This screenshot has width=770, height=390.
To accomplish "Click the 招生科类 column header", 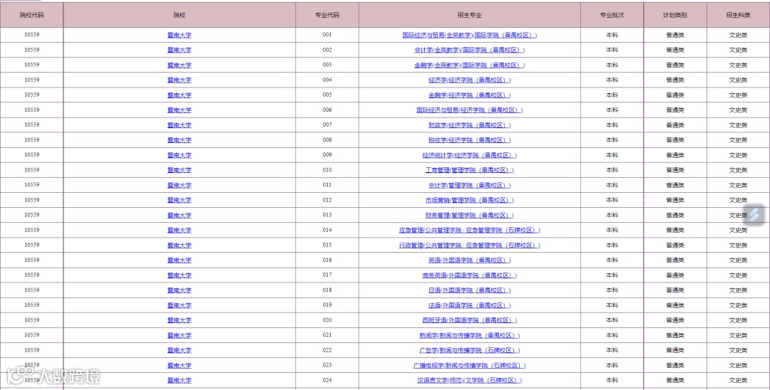I will click(x=738, y=15).
